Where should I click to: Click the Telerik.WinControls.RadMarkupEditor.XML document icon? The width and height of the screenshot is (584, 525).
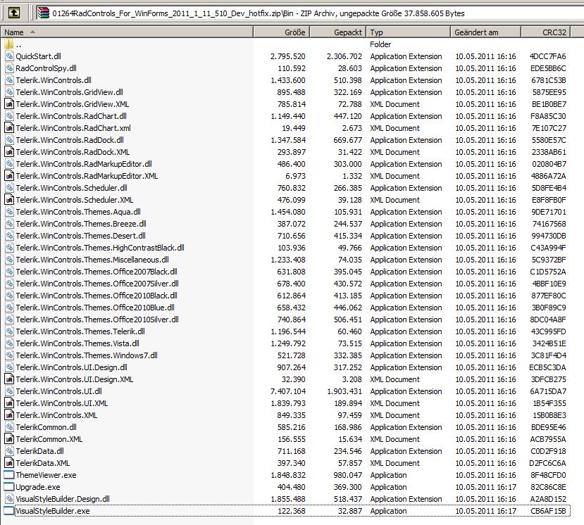[9, 176]
